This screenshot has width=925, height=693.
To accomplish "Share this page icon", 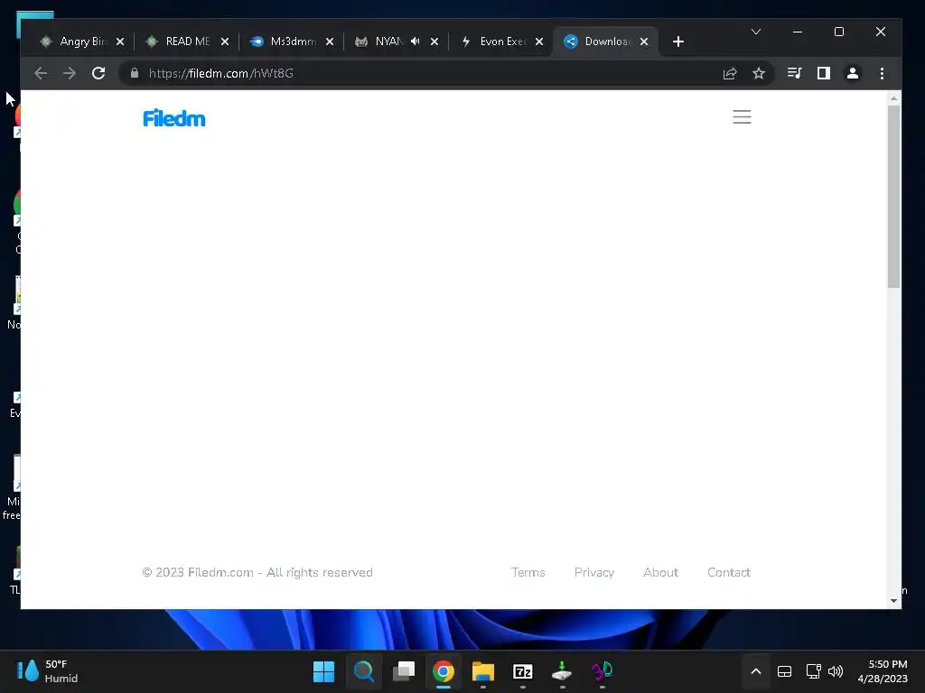I will point(730,73).
